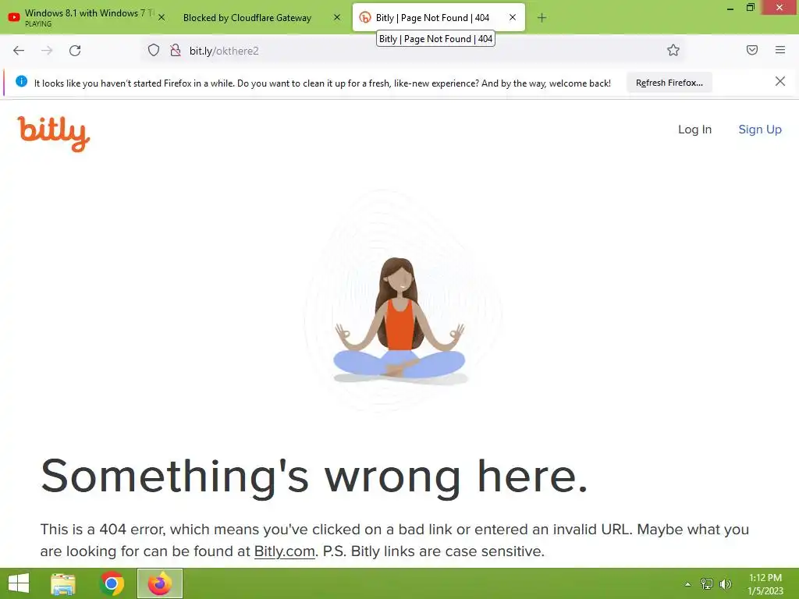Restore down the Firefox window
The image size is (799, 599).
coord(750,8)
